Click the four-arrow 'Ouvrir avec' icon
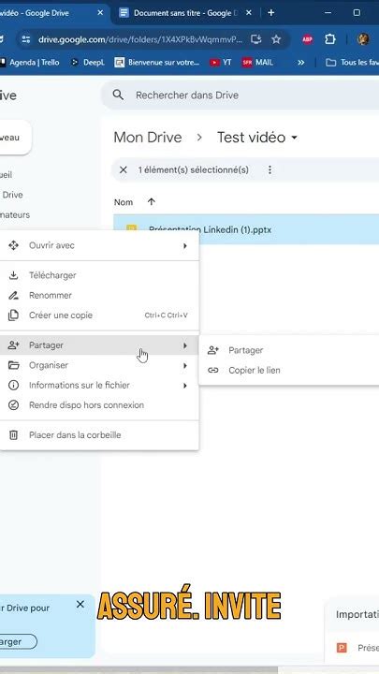Screen dimensions: 379x674 click(14, 245)
